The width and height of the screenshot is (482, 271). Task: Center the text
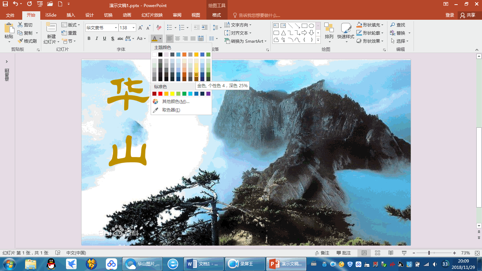[x=178, y=38]
